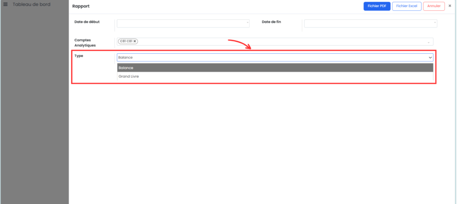The width and height of the screenshot is (457, 204).
Task: Remove the CB1 CB1 tag
Action: [x=135, y=41]
